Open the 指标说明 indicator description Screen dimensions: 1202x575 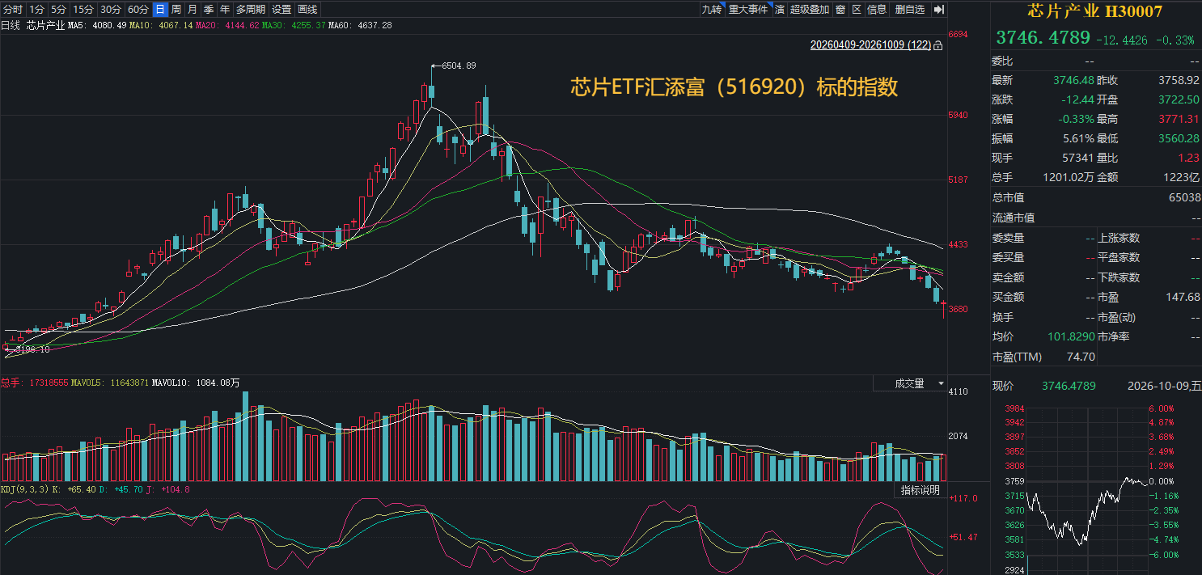921,491
